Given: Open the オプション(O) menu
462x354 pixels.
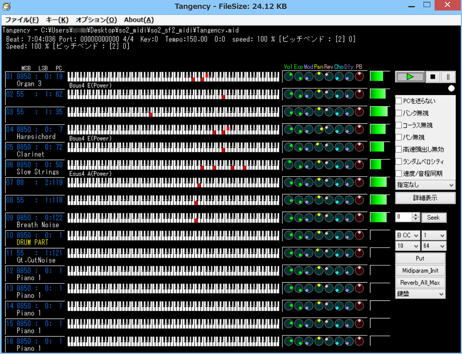Looking at the screenshot, I should pos(96,20).
